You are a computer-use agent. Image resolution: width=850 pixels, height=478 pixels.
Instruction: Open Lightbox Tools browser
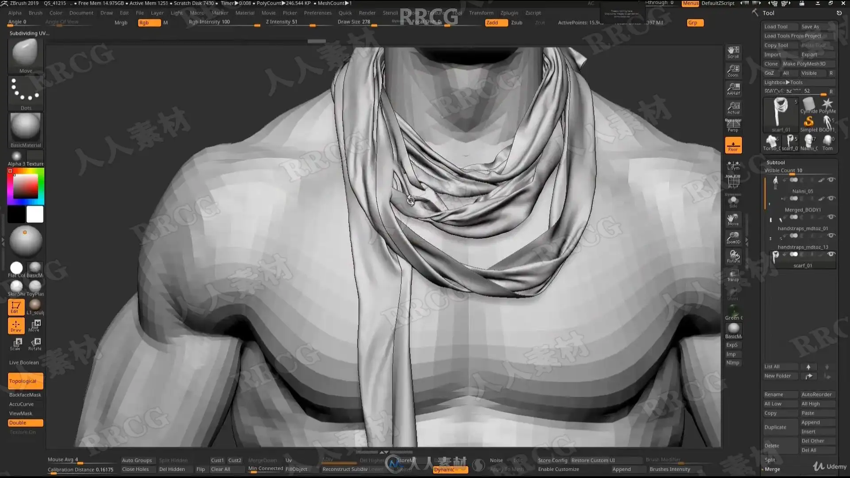(783, 82)
